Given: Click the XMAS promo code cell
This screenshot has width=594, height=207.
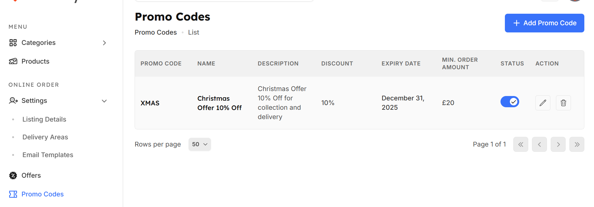Looking at the screenshot, I should [150, 103].
